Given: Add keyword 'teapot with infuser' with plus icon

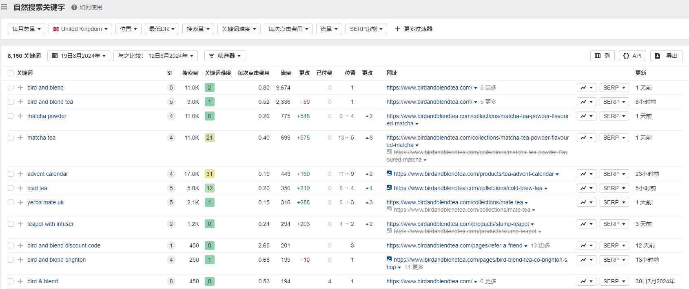Looking at the screenshot, I should point(20,224).
